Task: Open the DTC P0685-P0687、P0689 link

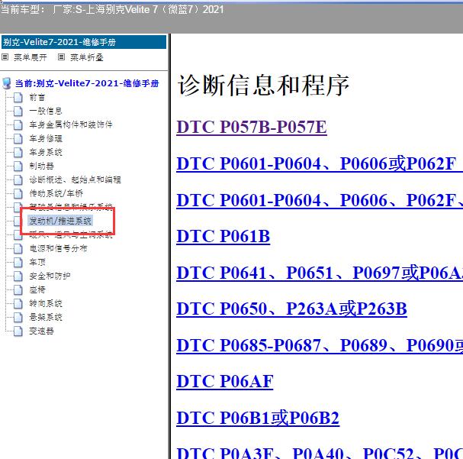Action: click(x=320, y=345)
